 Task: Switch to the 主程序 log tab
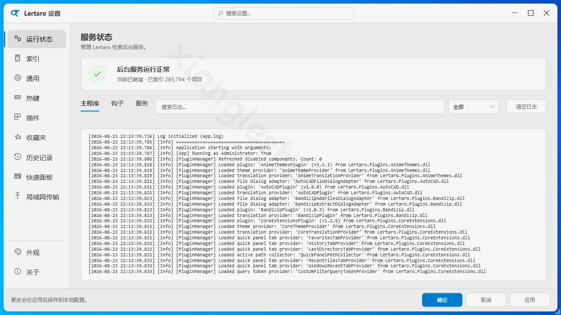tap(90, 104)
